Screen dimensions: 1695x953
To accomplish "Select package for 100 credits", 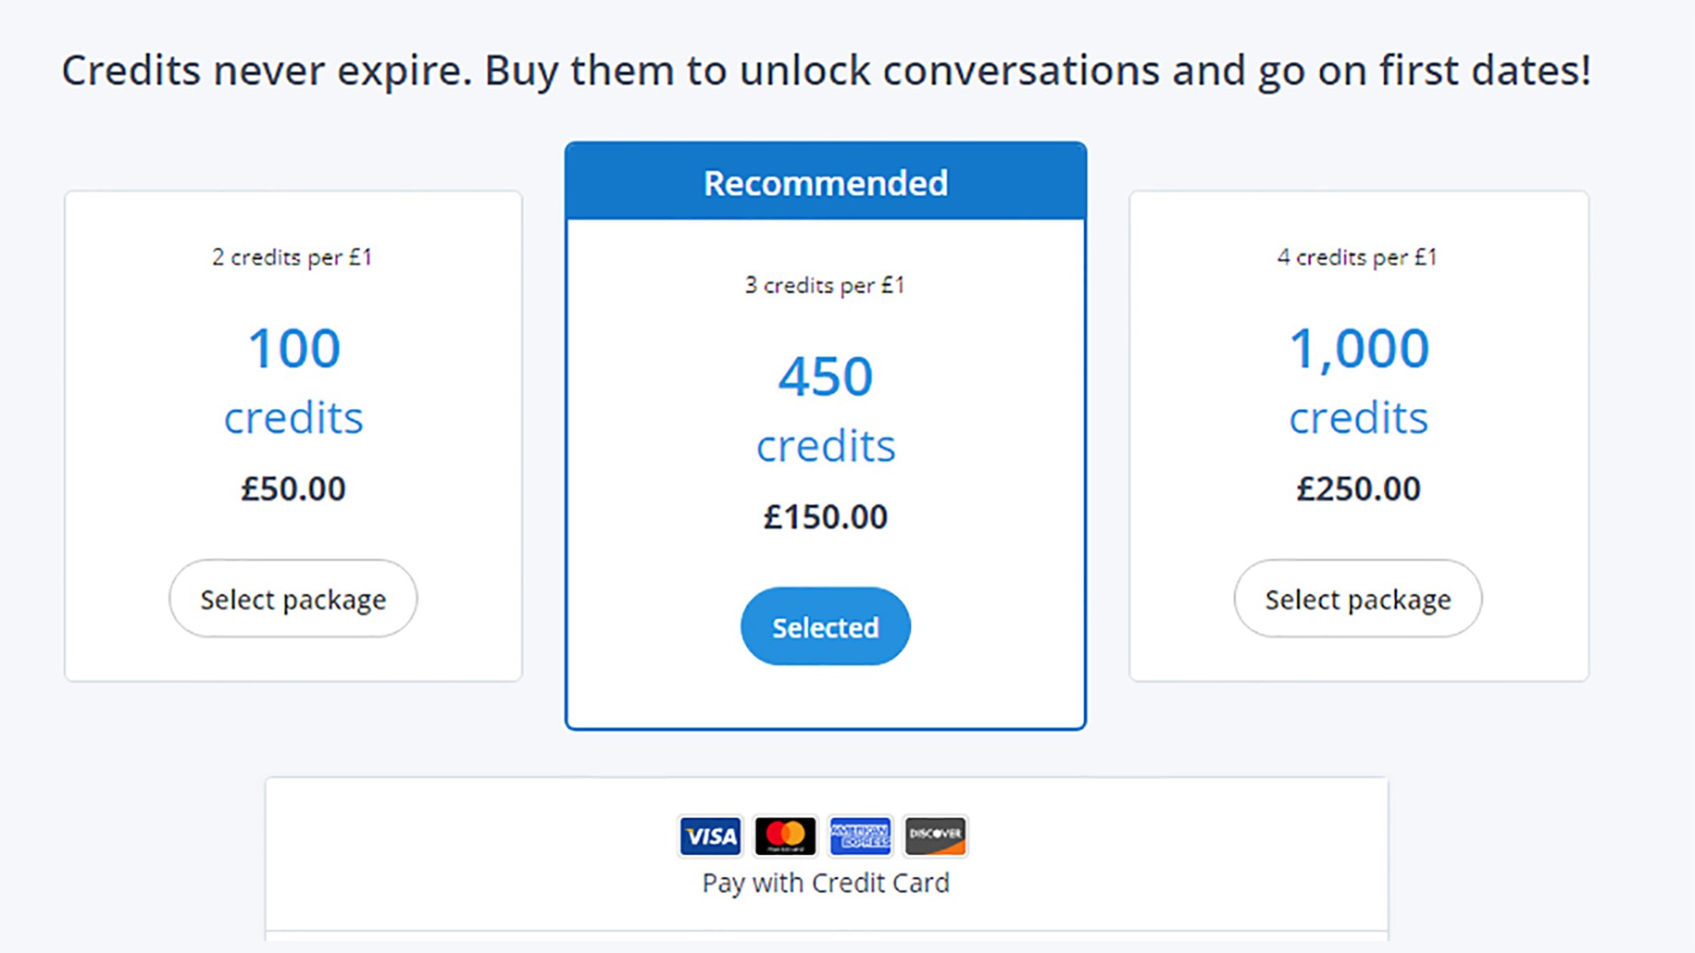I will coord(293,599).
